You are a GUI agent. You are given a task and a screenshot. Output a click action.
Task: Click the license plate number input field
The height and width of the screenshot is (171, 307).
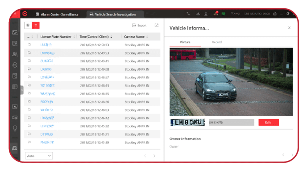tap(231, 122)
